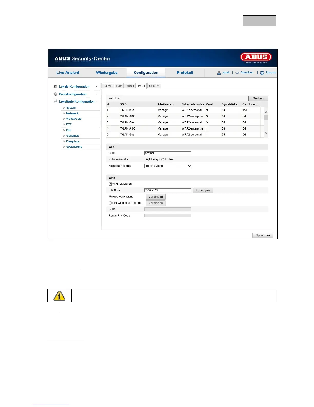Click the Erzeugen PIN button
The image size is (314, 407).
click(x=203, y=190)
